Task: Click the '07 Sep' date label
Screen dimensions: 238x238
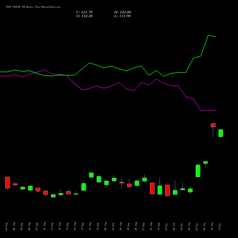Action: click(197, 227)
